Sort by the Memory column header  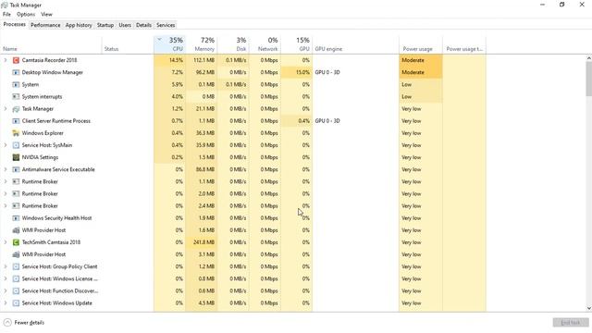(202, 44)
